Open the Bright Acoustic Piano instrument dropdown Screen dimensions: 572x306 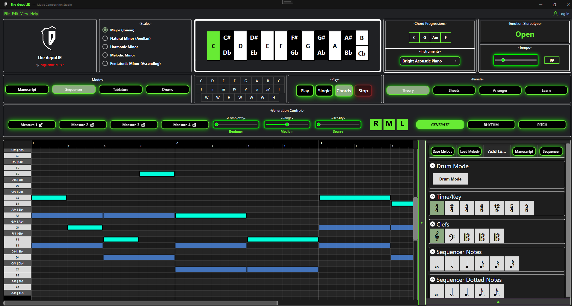[x=430, y=61]
